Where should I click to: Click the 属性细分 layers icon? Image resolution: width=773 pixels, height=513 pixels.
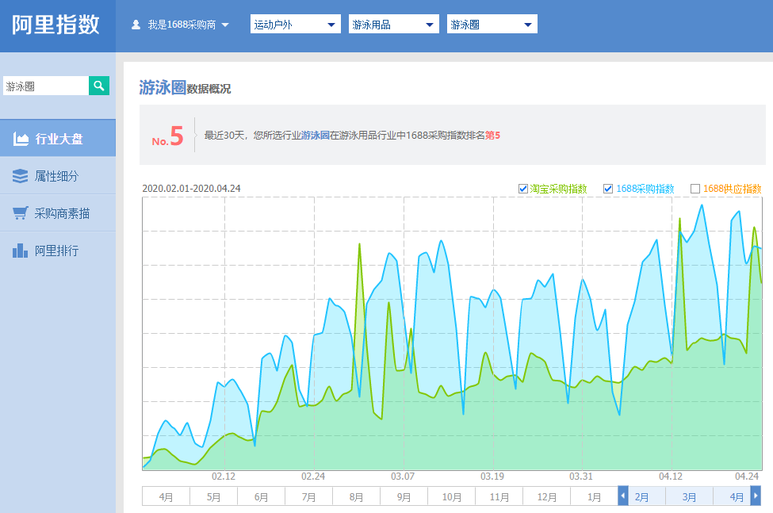[21, 176]
